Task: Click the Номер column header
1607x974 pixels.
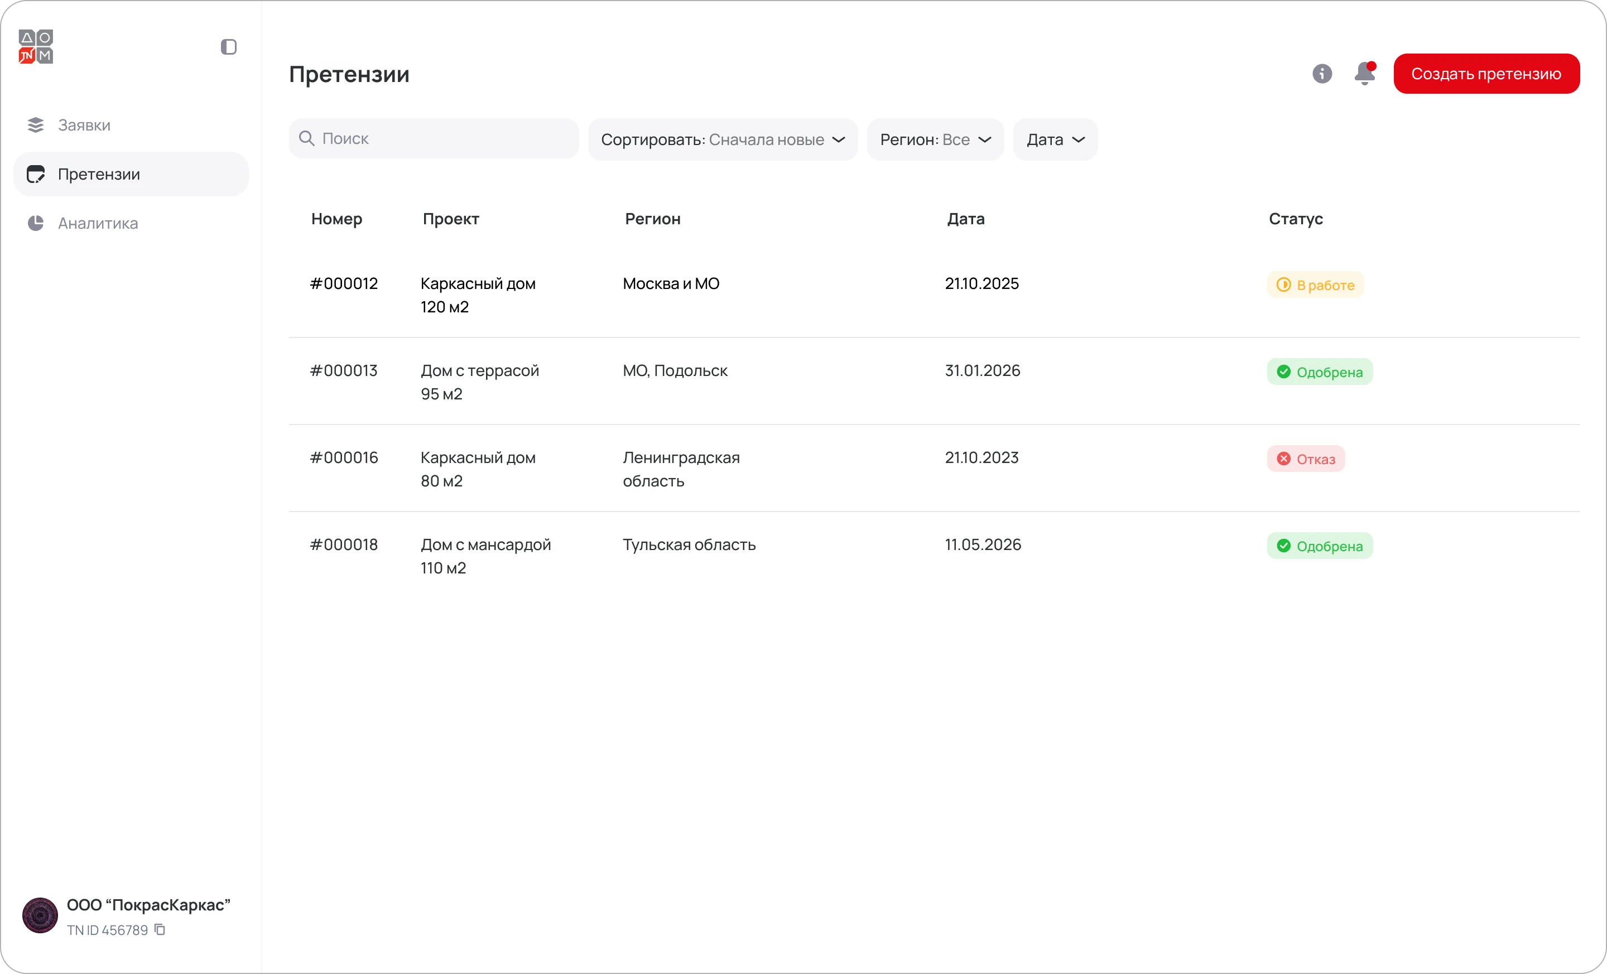Action: tap(336, 219)
